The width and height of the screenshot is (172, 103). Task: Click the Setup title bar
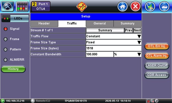(x=86, y=17)
